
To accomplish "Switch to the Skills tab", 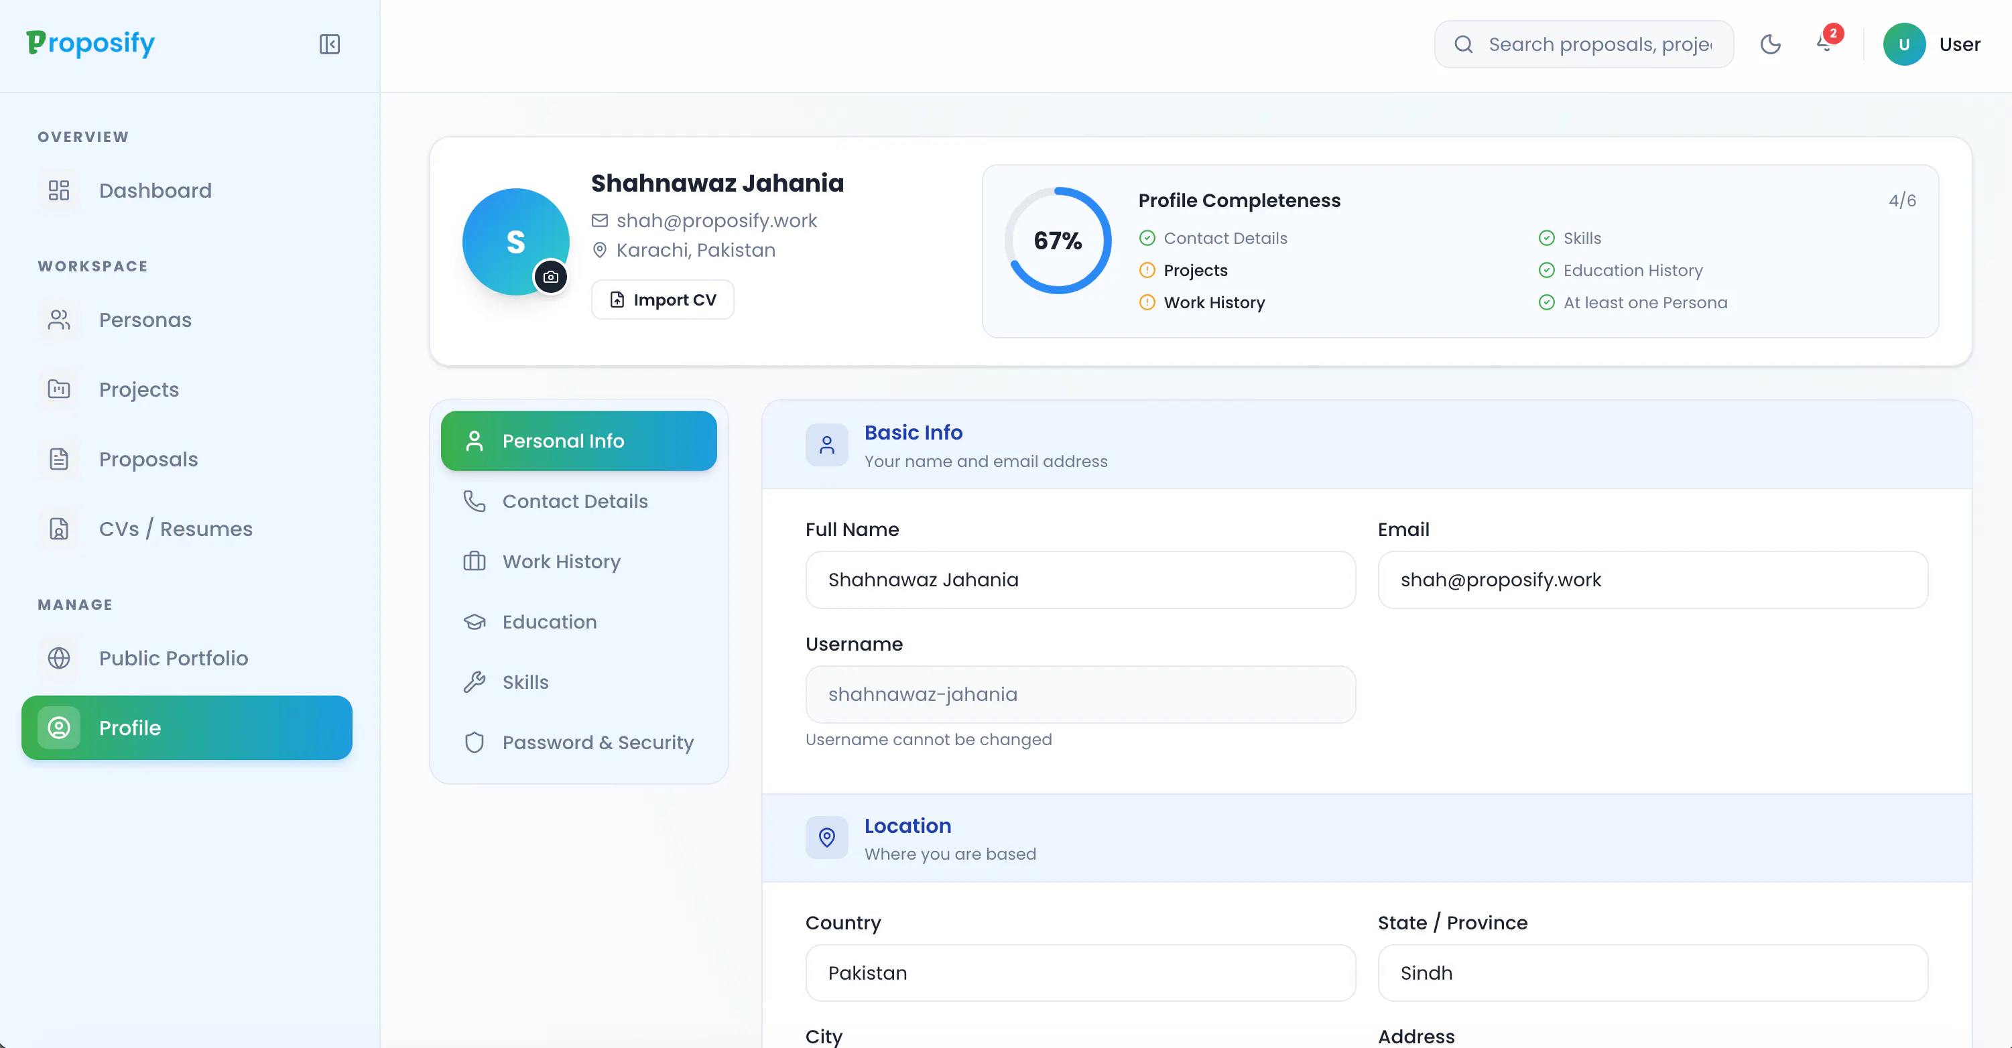I will (579, 681).
